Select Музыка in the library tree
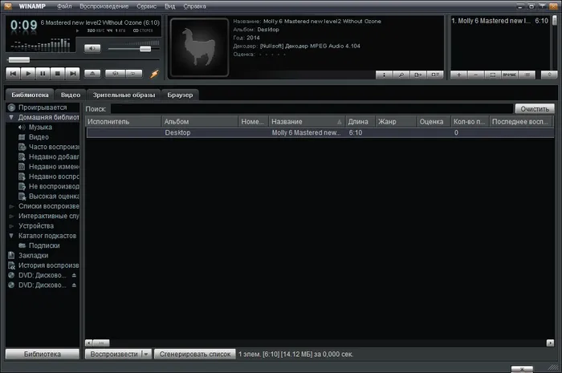The height and width of the screenshot is (373, 562). 40,127
